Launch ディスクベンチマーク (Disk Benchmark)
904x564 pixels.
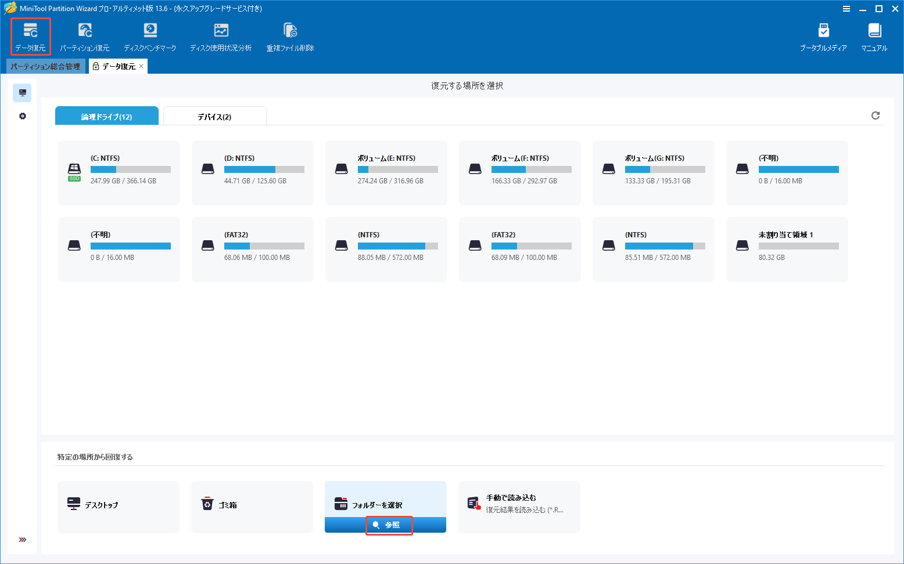pyautogui.click(x=150, y=35)
